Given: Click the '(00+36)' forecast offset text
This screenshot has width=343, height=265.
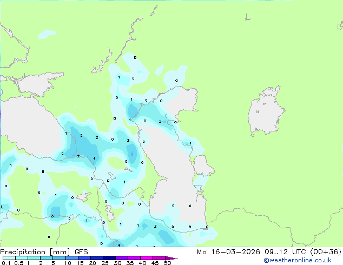Looking at the screenshot, I should click(326, 252).
